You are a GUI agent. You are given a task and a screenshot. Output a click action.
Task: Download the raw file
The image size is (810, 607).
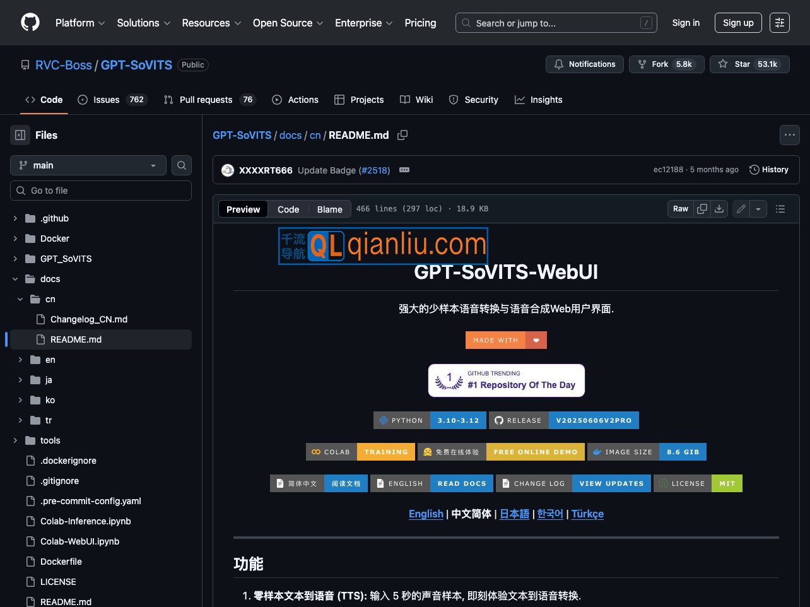click(x=719, y=209)
